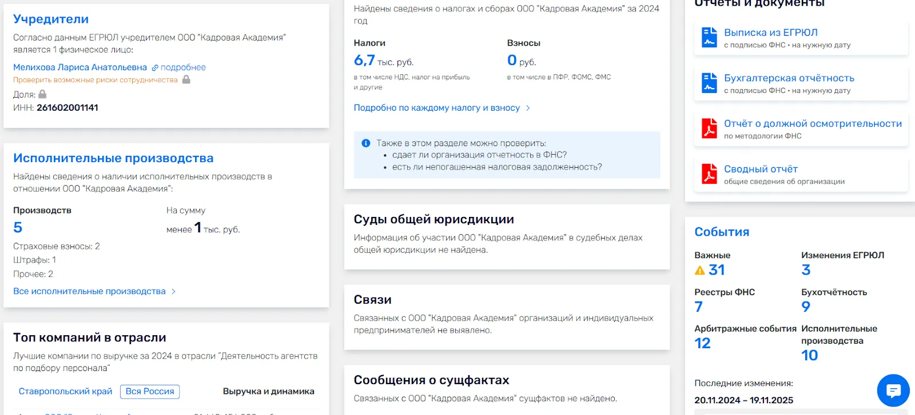Open the Учредители section heading
Viewport: 915px width, 415px height.
tap(51, 19)
